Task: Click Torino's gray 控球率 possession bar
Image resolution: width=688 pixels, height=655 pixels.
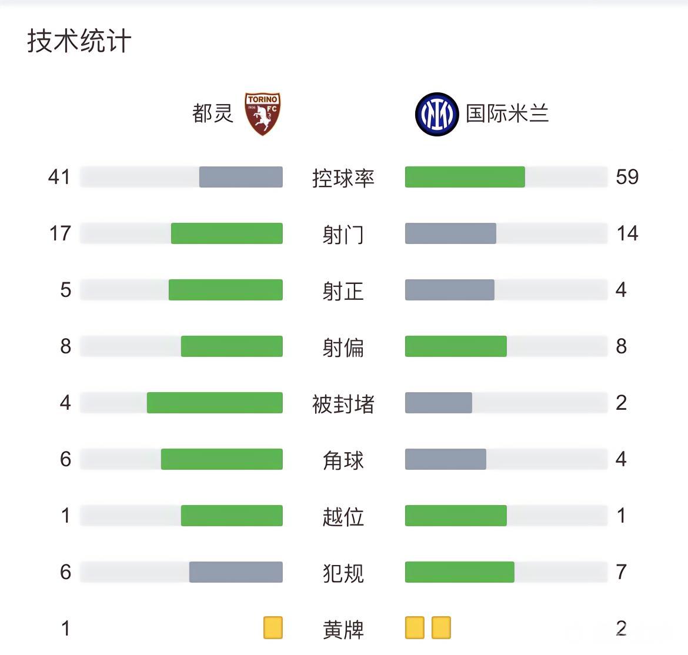Action: coord(241,177)
